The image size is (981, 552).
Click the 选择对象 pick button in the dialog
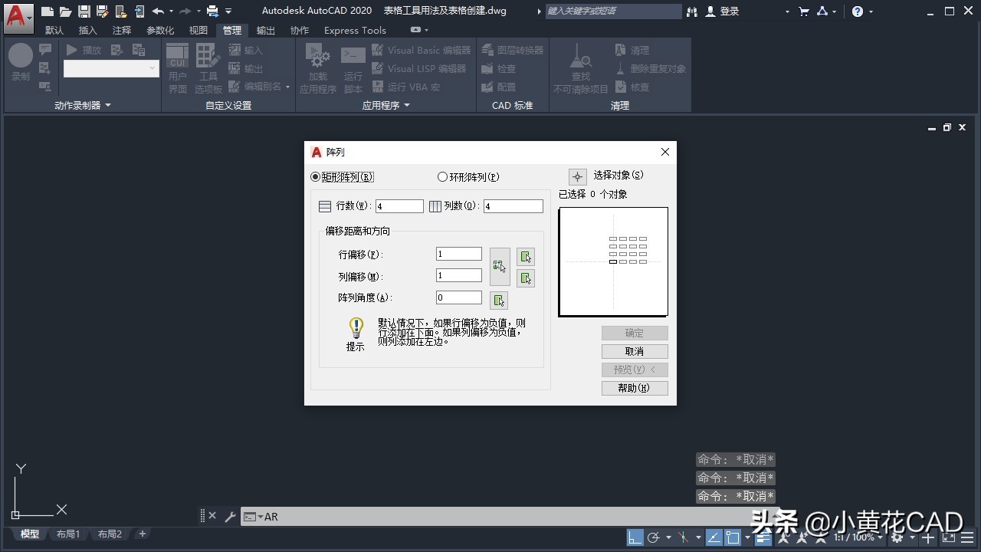(577, 176)
